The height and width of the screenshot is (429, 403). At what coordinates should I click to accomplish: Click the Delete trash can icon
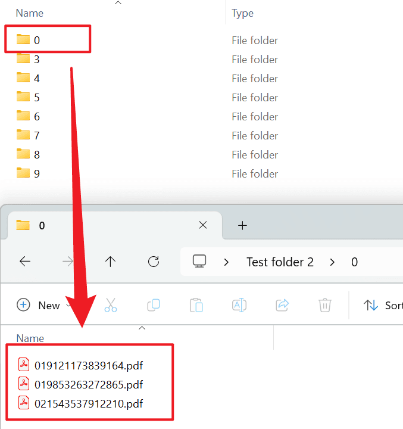[x=325, y=305]
